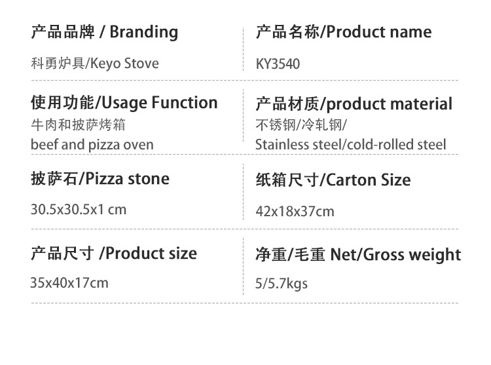This screenshot has height=365, width=491.
Task: Click the vertical divider beside Pizza stone
Action: click(x=243, y=193)
